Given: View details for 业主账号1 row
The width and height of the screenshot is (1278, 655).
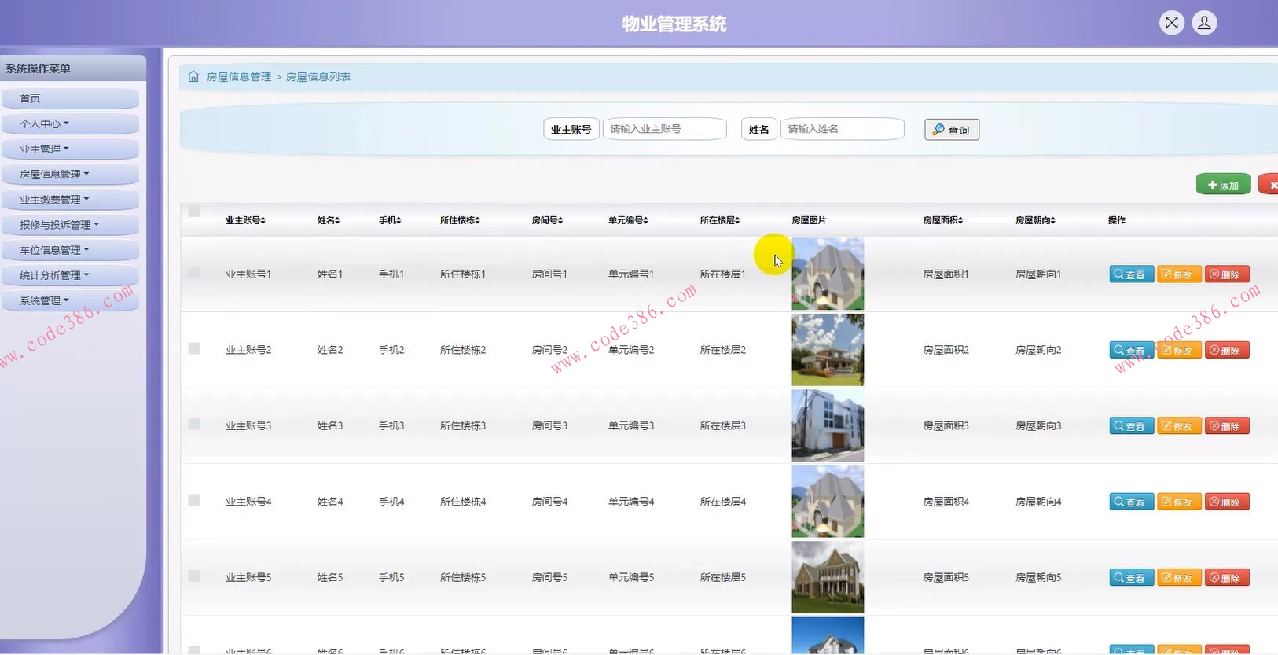Looking at the screenshot, I should coord(1131,274).
